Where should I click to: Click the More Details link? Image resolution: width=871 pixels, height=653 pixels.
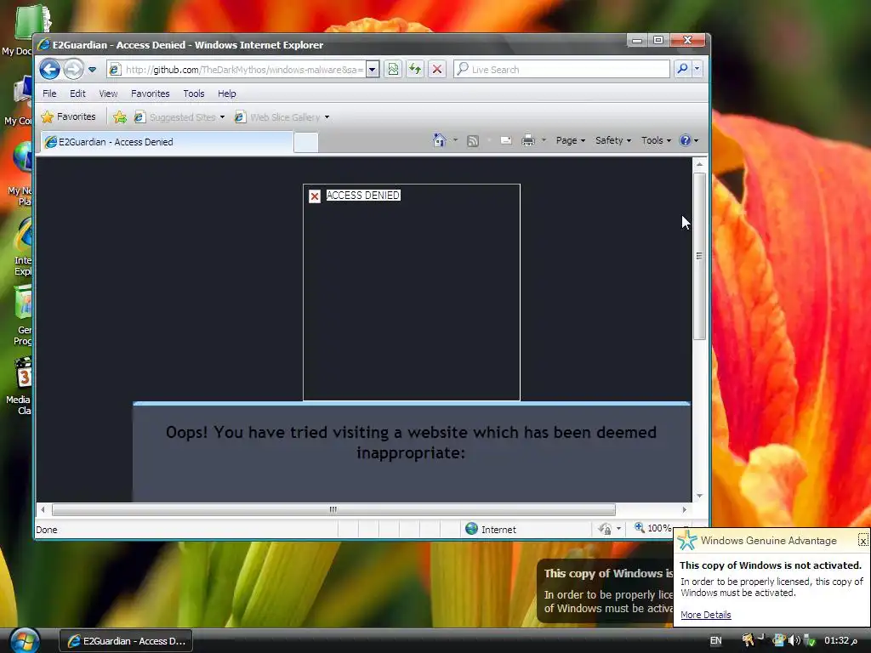[705, 615]
